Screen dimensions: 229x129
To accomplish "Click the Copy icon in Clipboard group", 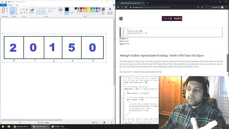I will click(x=7, y=11).
